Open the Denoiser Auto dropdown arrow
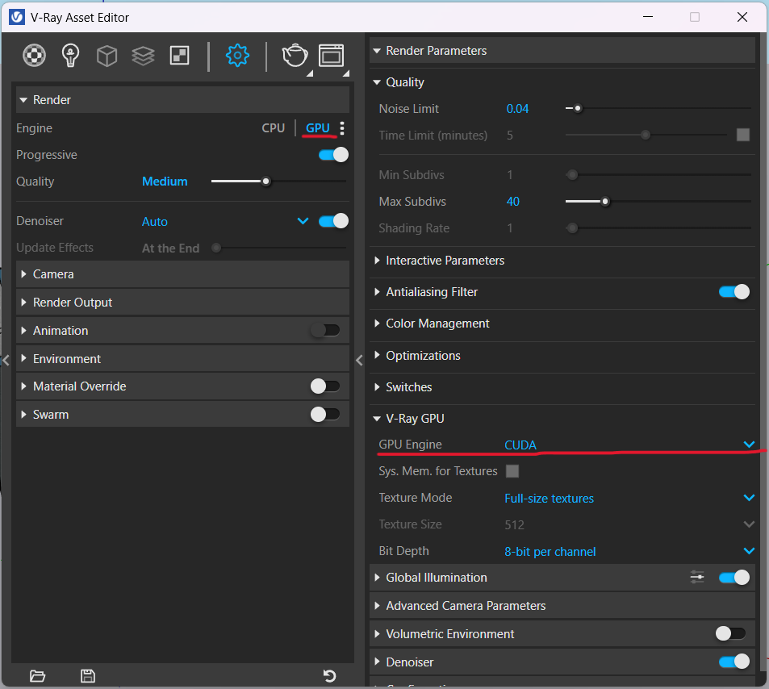The image size is (769, 689). click(303, 221)
